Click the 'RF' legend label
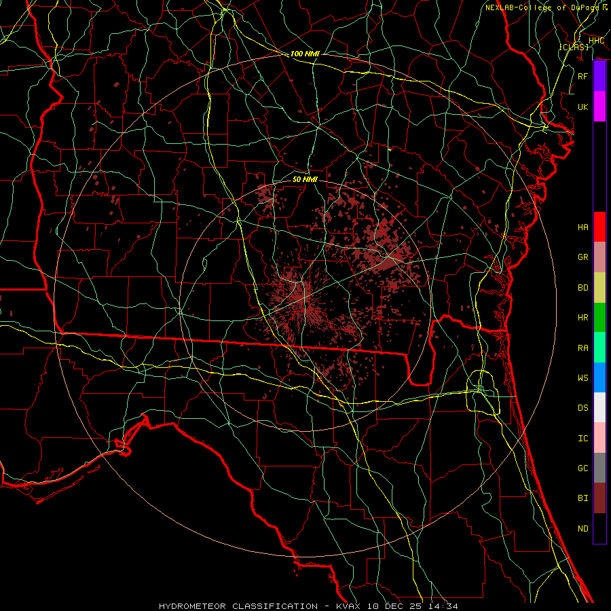 click(x=583, y=76)
